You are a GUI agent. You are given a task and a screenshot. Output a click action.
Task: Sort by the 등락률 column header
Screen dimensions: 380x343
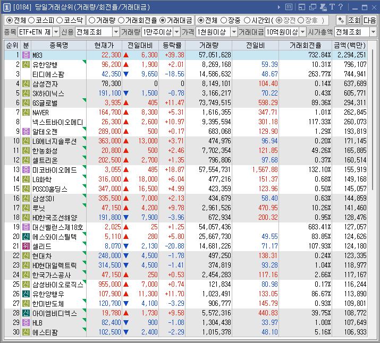coord(172,45)
